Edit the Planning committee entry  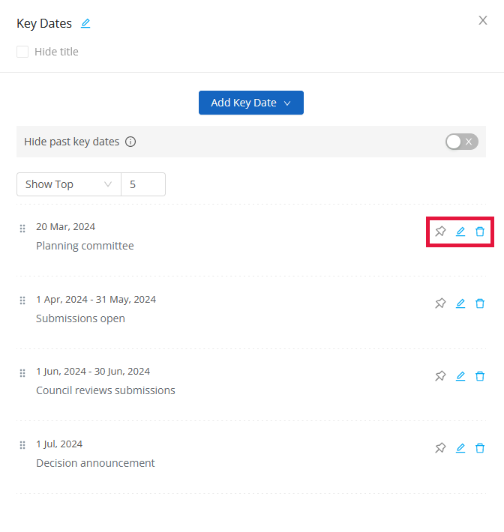[460, 232]
